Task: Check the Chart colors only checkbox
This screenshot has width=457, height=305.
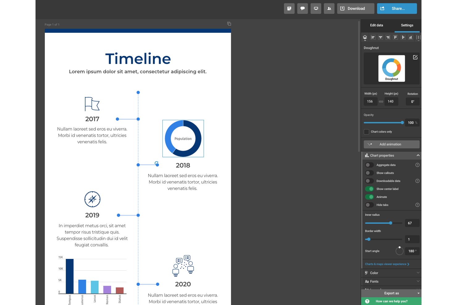Action: click(367, 132)
